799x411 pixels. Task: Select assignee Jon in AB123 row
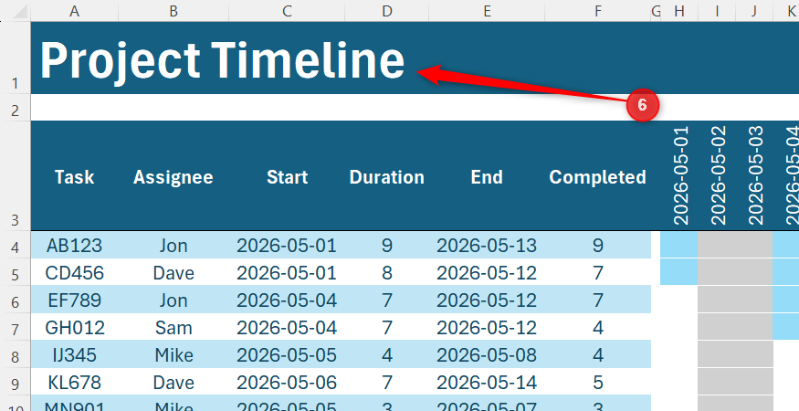[x=173, y=246]
